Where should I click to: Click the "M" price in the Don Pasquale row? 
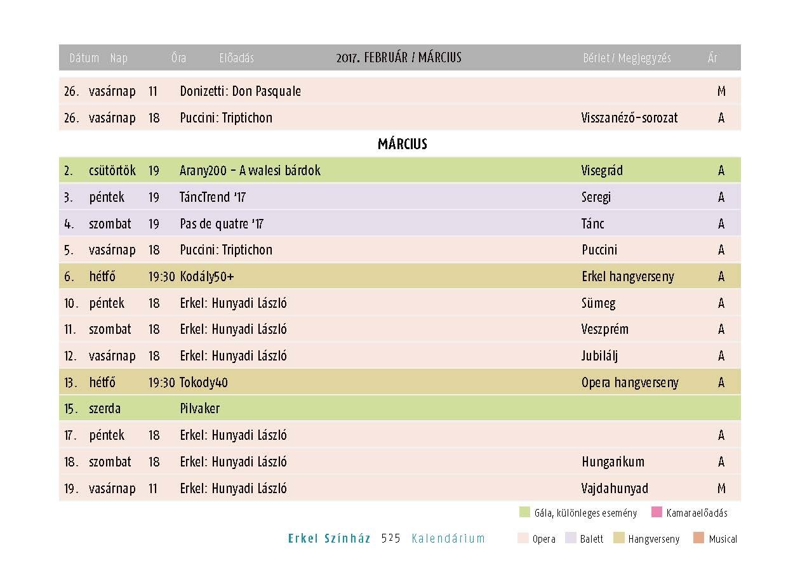click(721, 91)
